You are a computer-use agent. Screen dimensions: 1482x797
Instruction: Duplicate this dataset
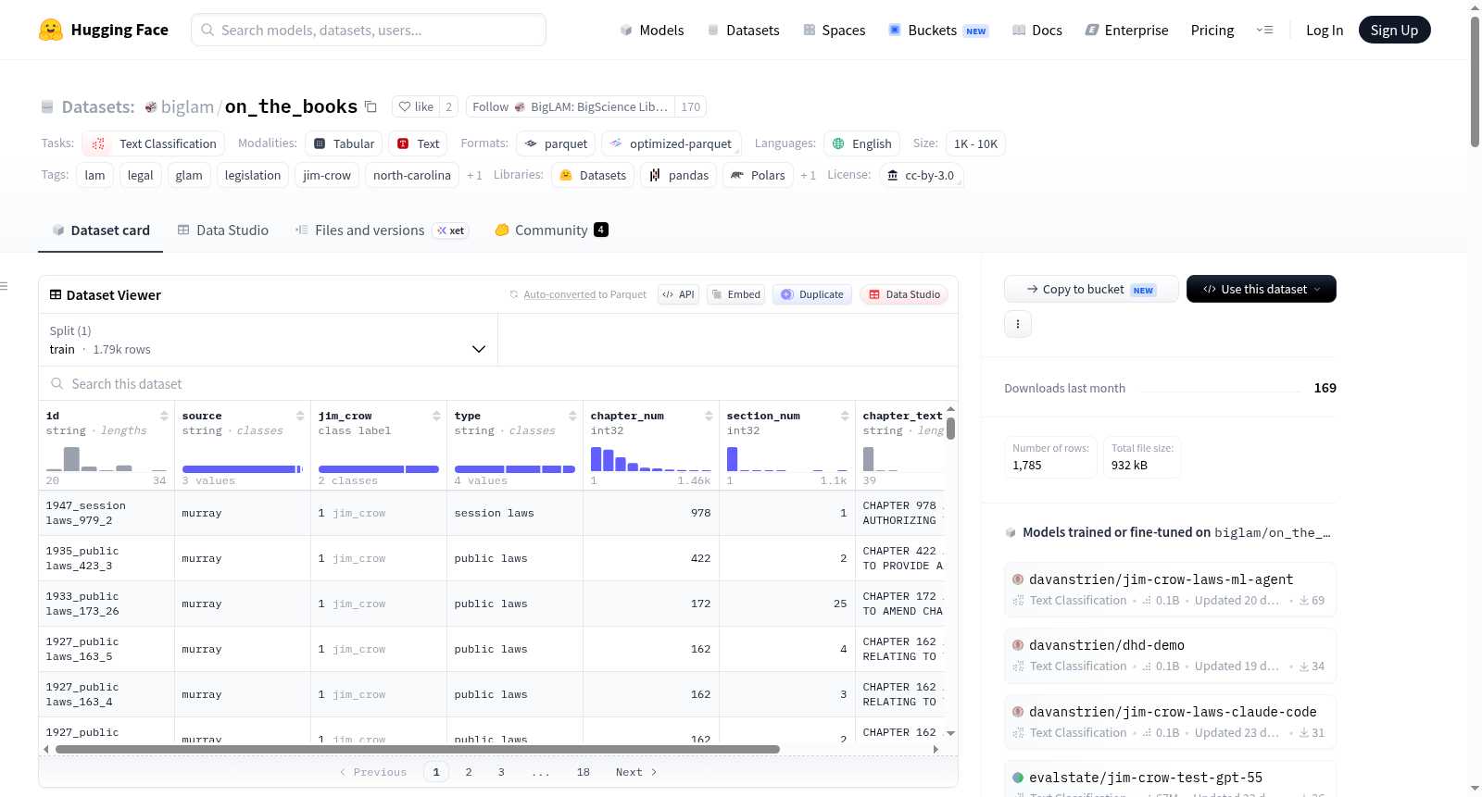click(812, 294)
